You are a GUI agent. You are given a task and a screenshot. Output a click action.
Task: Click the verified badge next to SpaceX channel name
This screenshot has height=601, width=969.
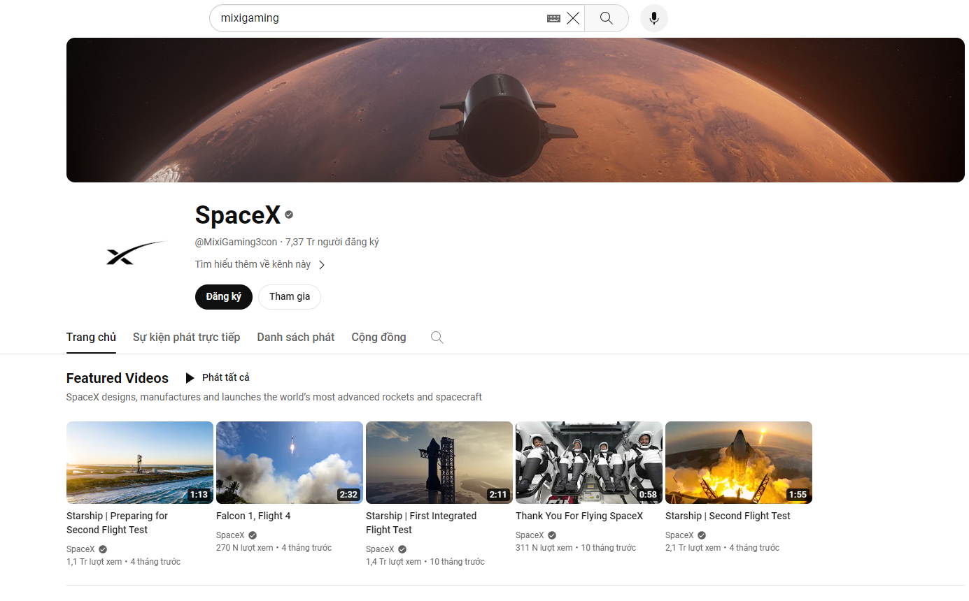click(288, 215)
